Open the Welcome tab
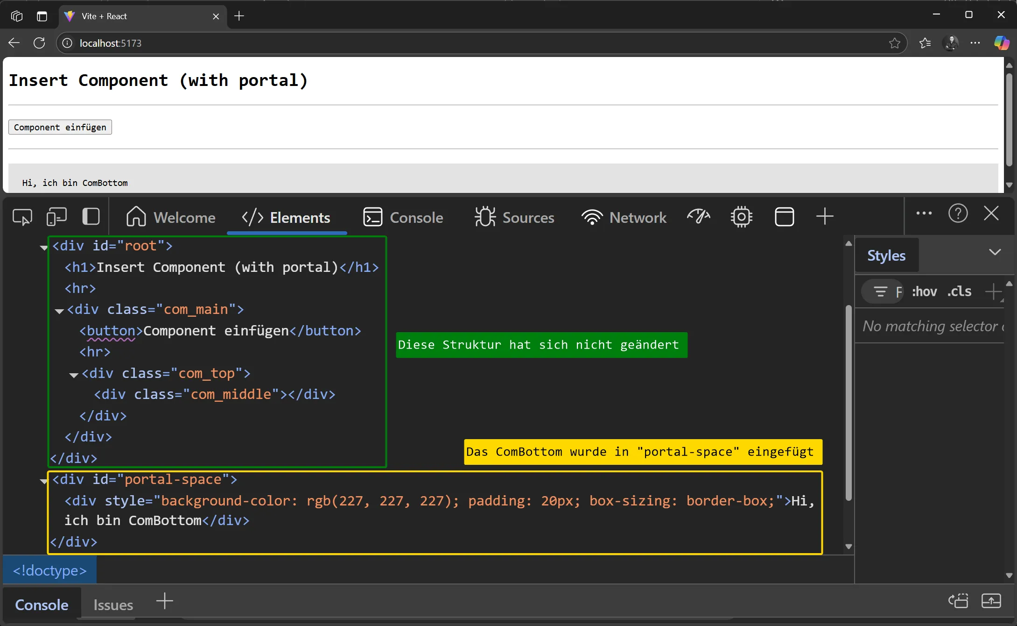Viewport: 1017px width, 626px height. tap(170, 218)
